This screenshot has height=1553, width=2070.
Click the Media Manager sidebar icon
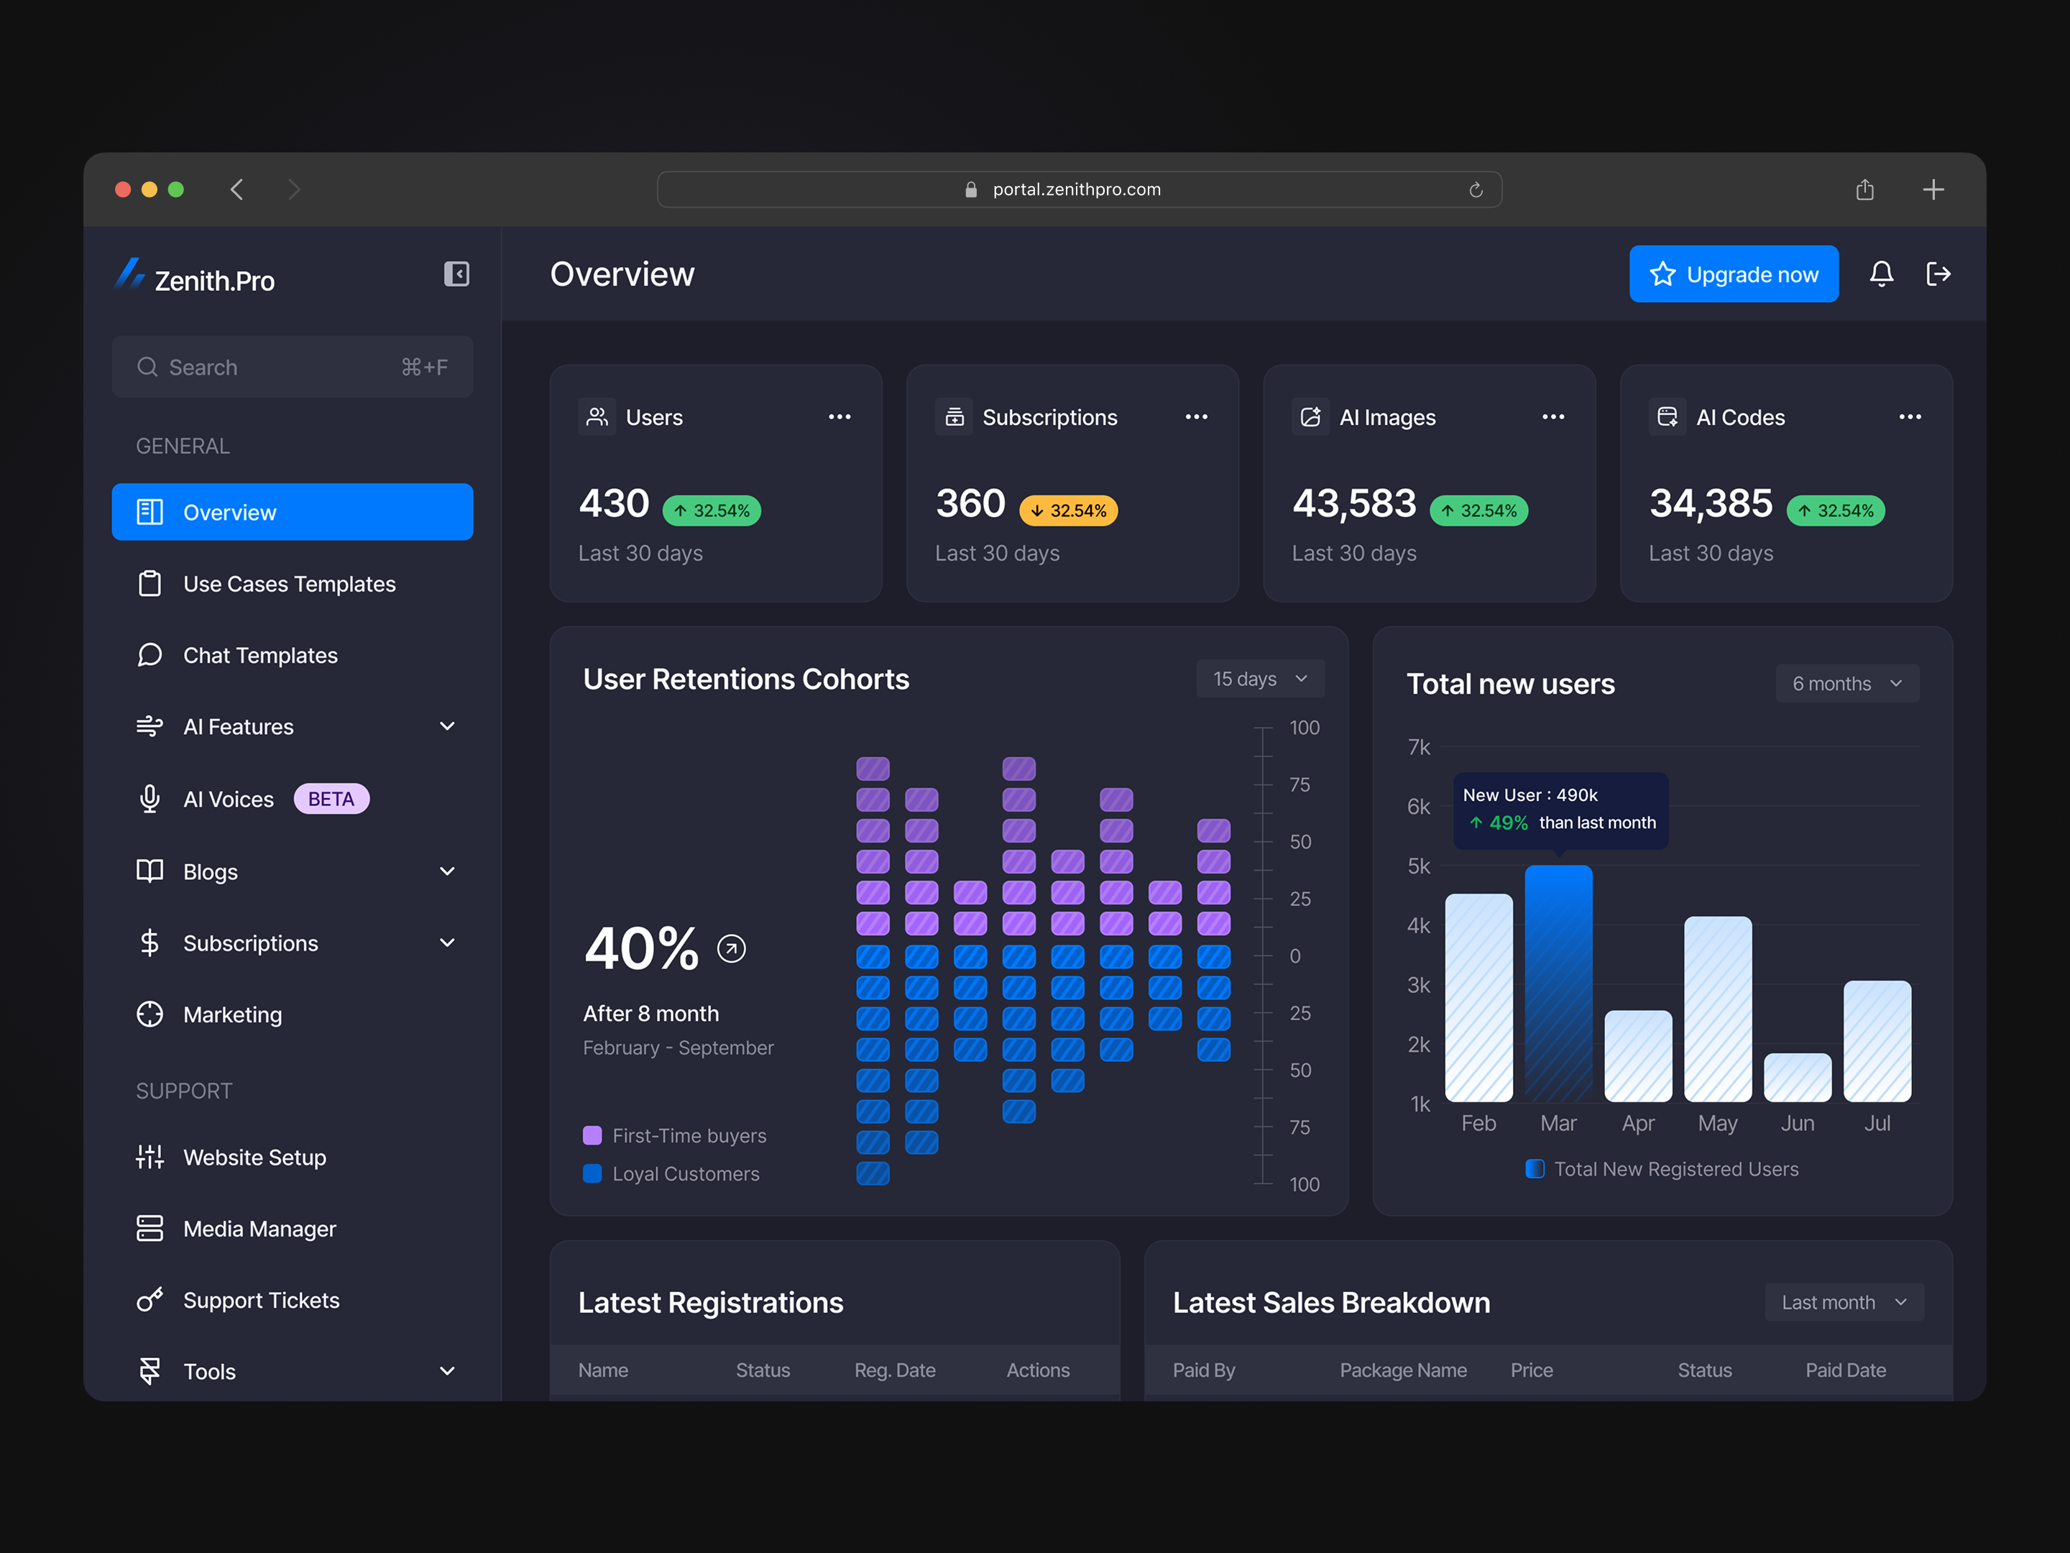pos(149,1228)
